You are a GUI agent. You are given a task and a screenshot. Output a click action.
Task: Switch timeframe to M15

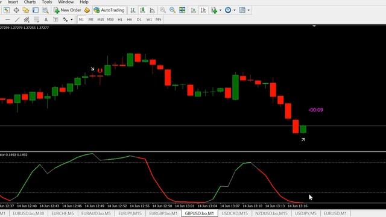coord(101,19)
